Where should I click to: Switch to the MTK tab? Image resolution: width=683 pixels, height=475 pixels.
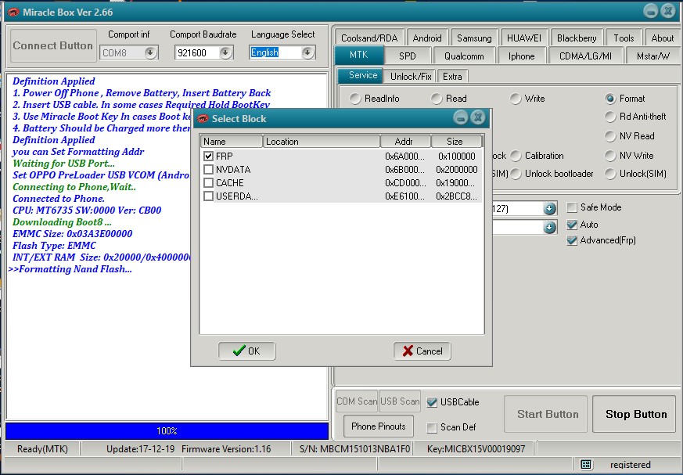(x=359, y=55)
